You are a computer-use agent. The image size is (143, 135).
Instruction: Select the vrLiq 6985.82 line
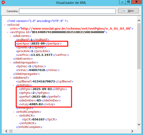click(x=37, y=104)
